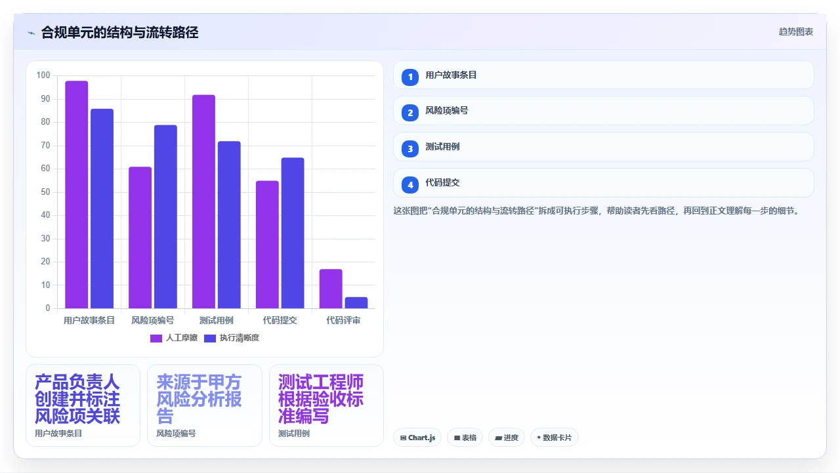Toggle the 人工摩擦 legend color box
This screenshot has height=473, width=840.
click(156, 338)
